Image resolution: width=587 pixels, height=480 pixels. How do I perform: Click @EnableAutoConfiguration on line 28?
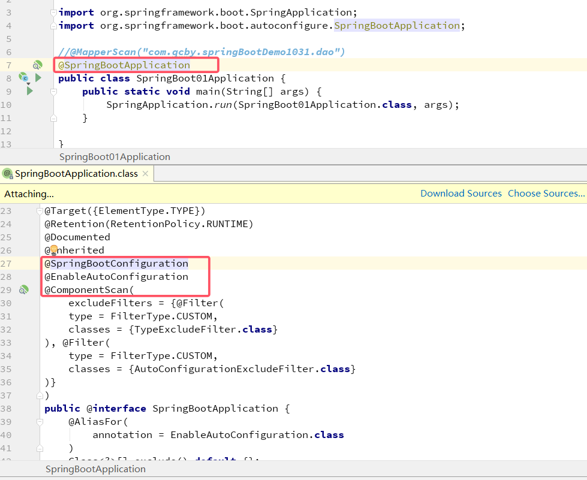tap(116, 276)
